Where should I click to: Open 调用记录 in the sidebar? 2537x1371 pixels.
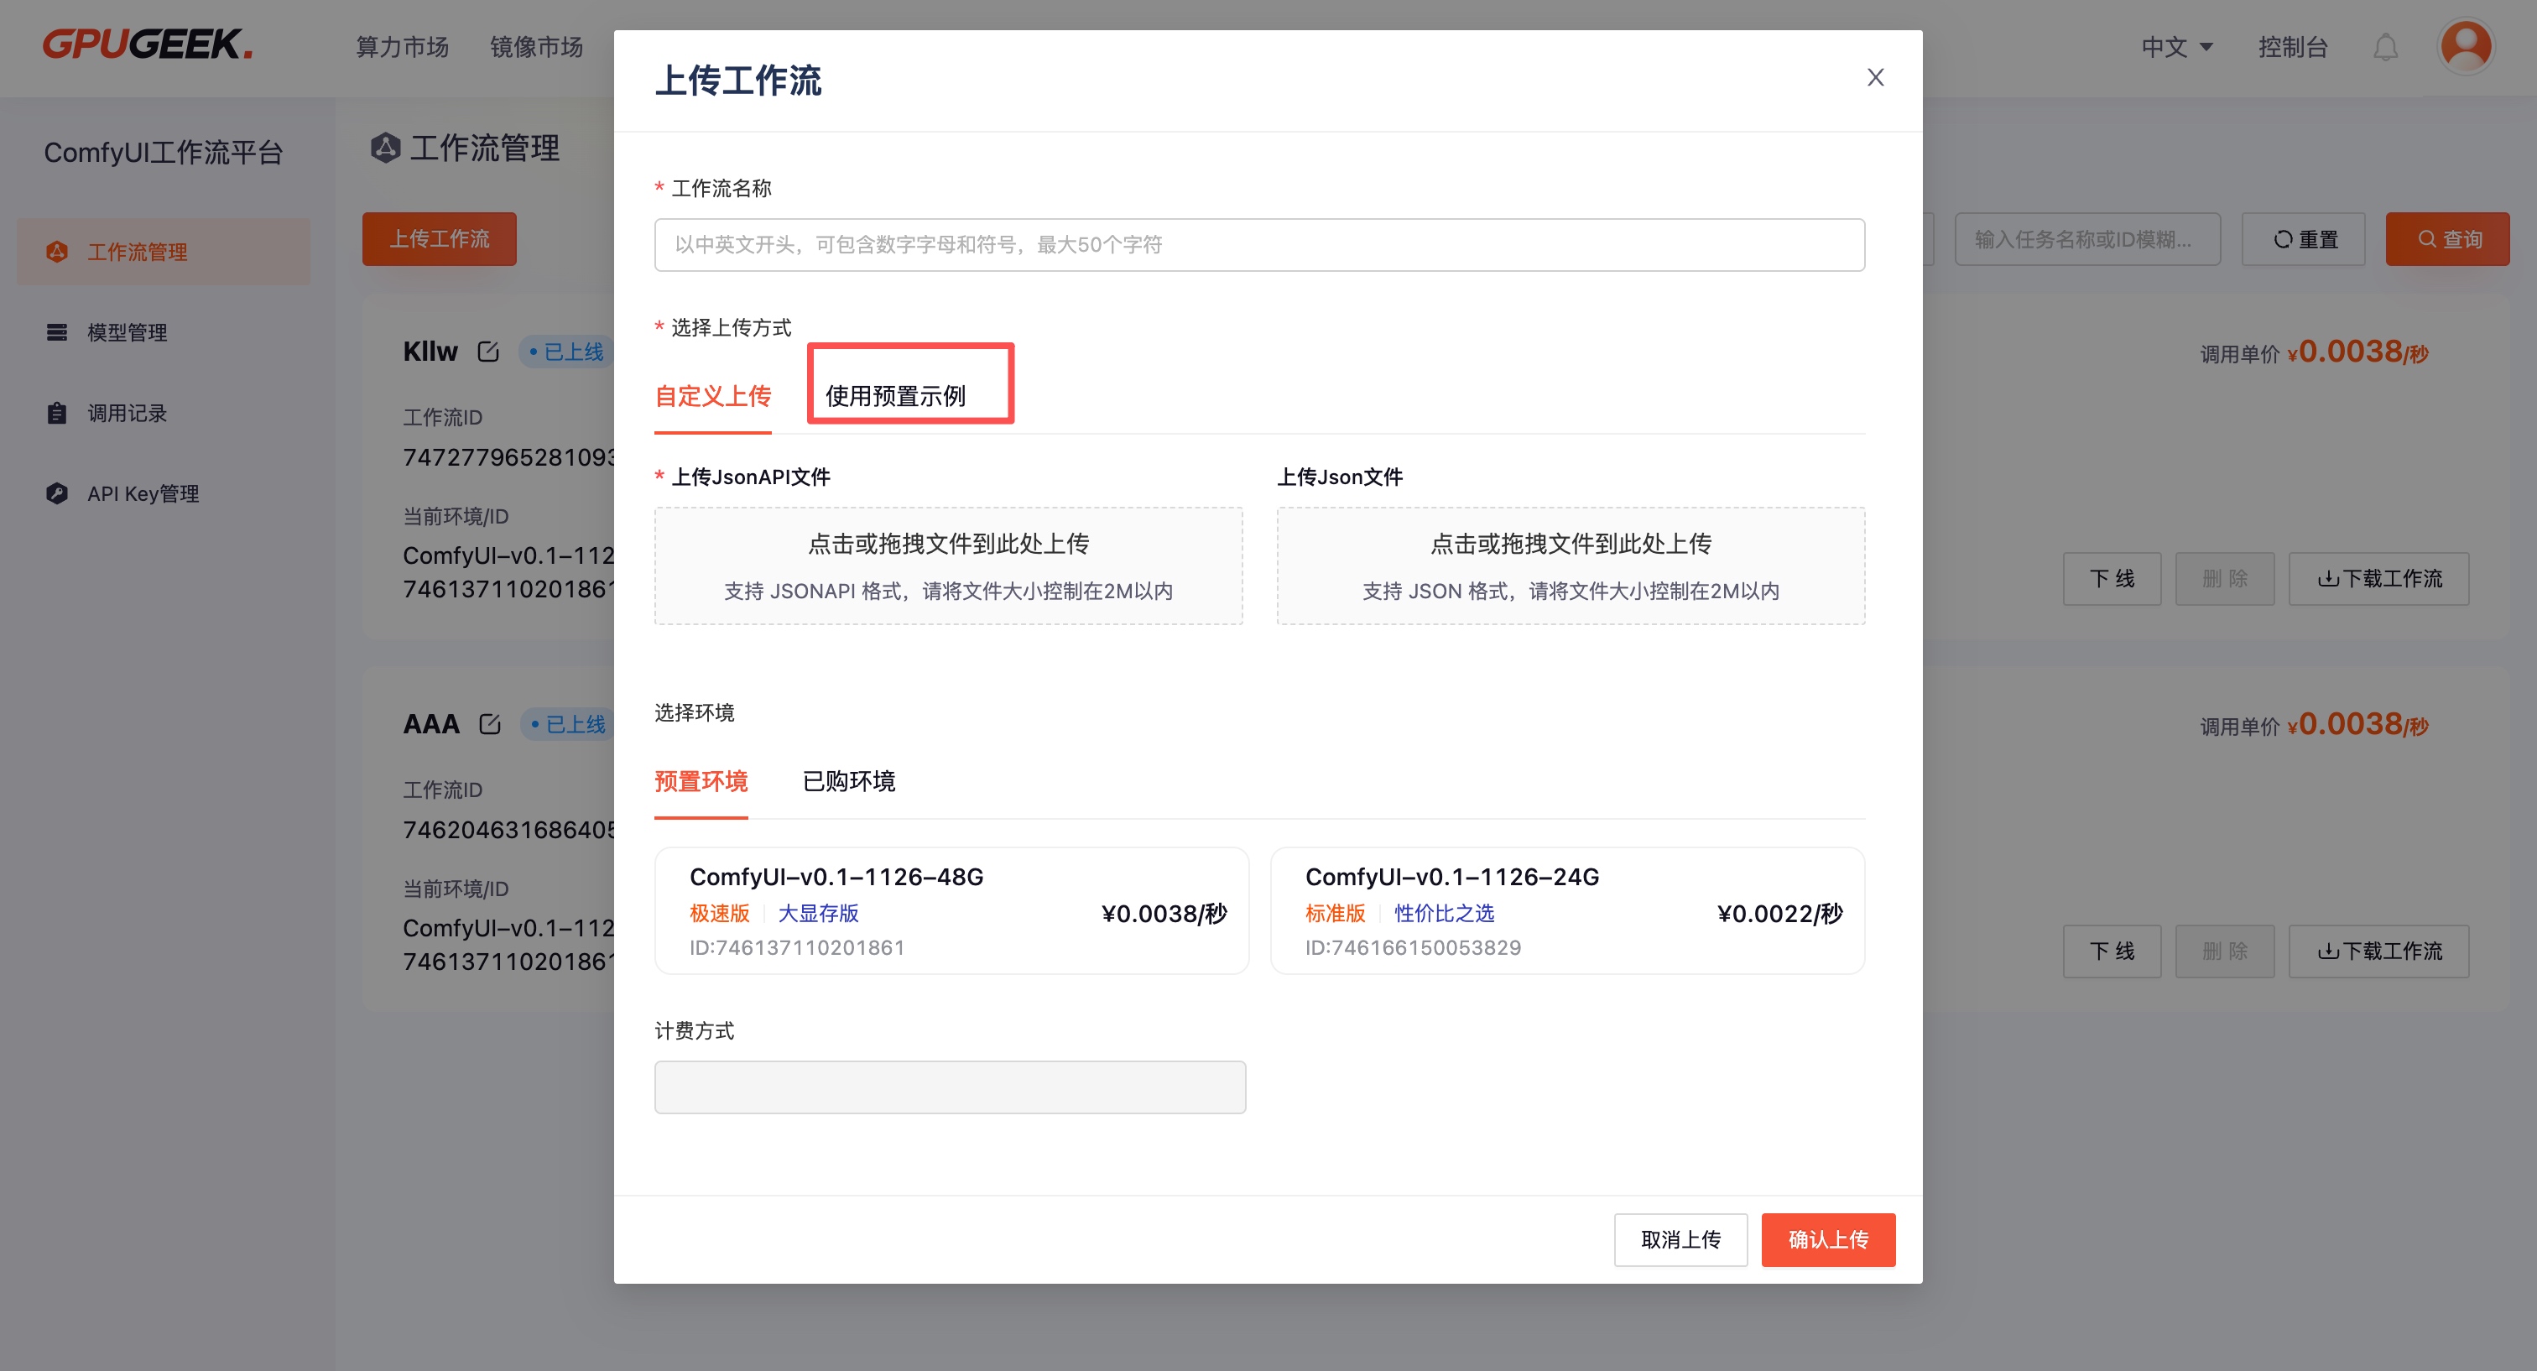[x=127, y=413]
